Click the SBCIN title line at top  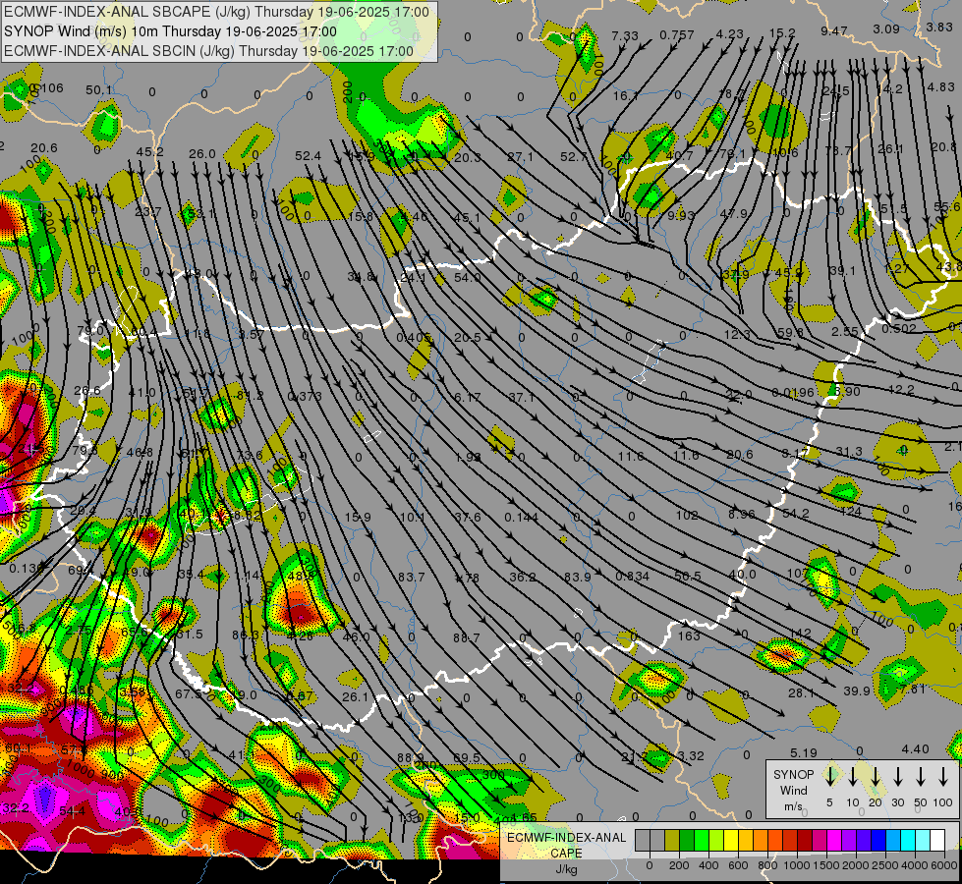[208, 51]
